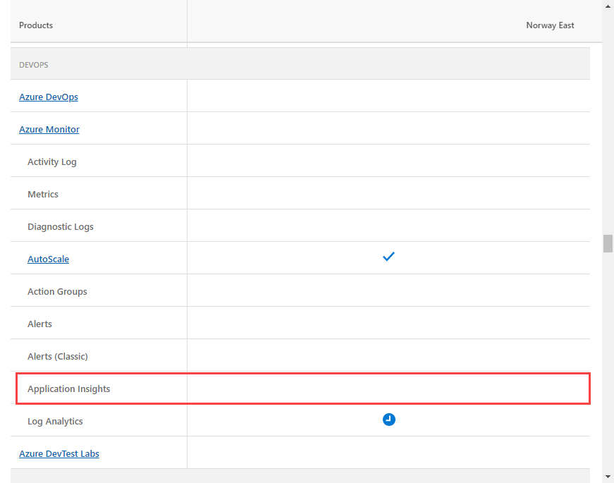
Task: Select the Metrics row label
Action: point(43,195)
